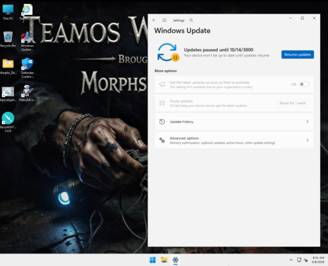Open the Rebuild icon cache desktop shortcut
328x266 pixels.
tap(27, 93)
